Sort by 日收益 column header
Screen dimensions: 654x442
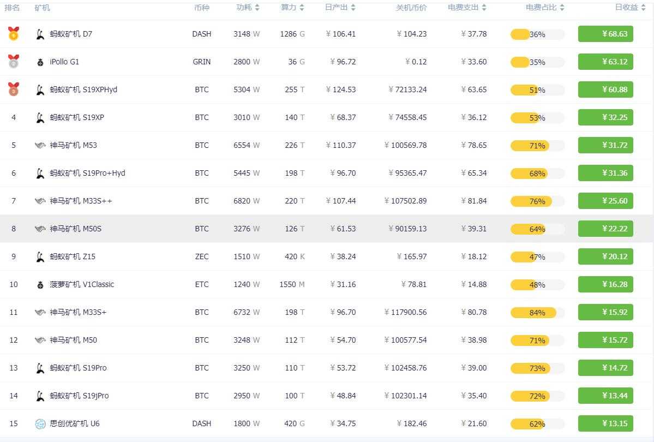630,8
